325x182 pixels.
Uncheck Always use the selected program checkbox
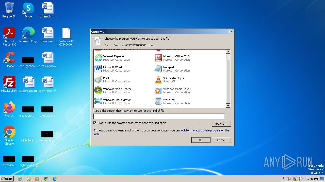click(x=95, y=123)
